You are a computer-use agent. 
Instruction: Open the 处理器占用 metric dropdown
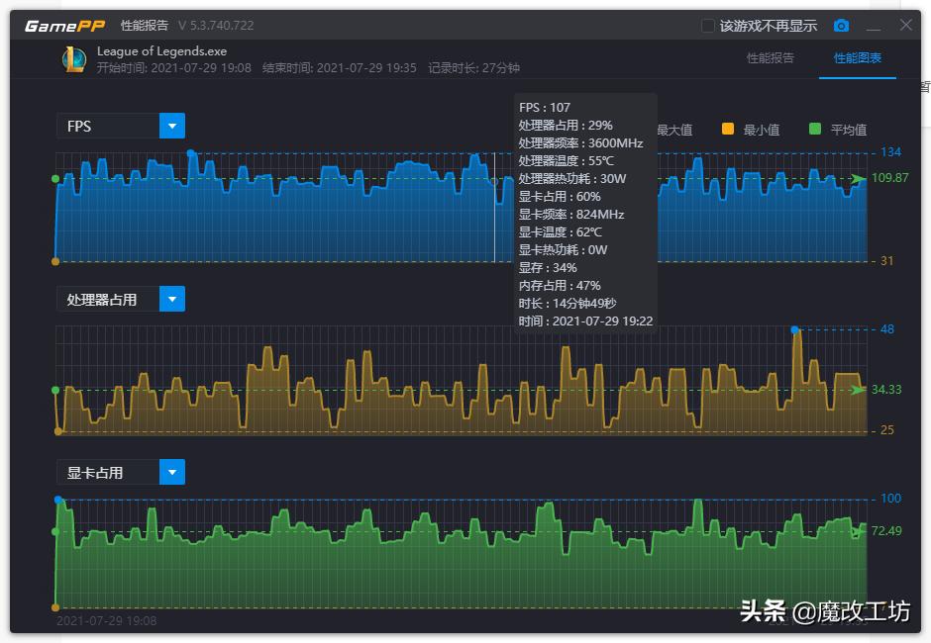pyautogui.click(x=171, y=299)
